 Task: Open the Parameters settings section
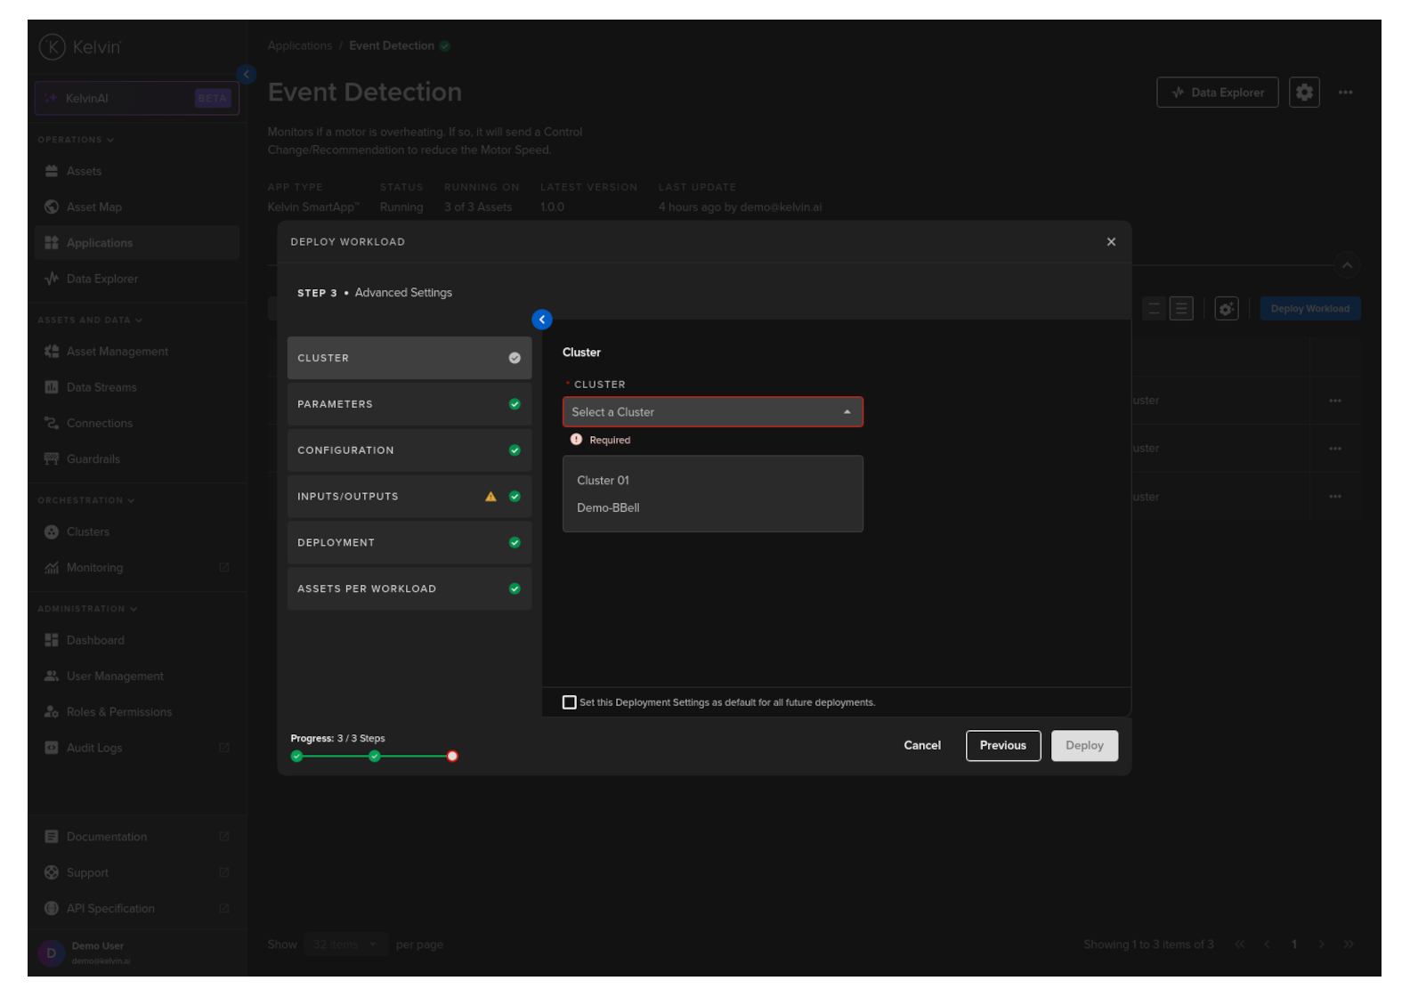[x=409, y=404]
